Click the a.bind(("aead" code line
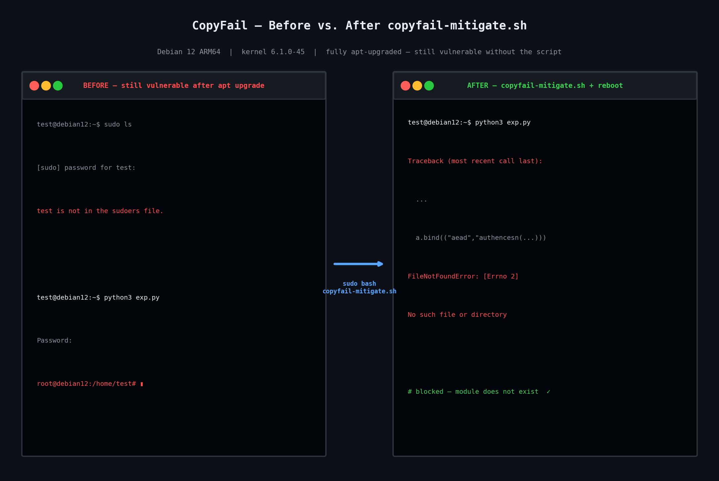Image resolution: width=719 pixels, height=481 pixels. coord(481,238)
